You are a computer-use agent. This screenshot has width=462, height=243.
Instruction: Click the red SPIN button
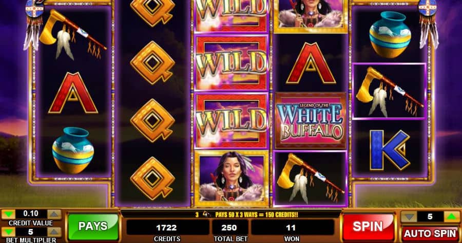pyautogui.click(x=369, y=227)
